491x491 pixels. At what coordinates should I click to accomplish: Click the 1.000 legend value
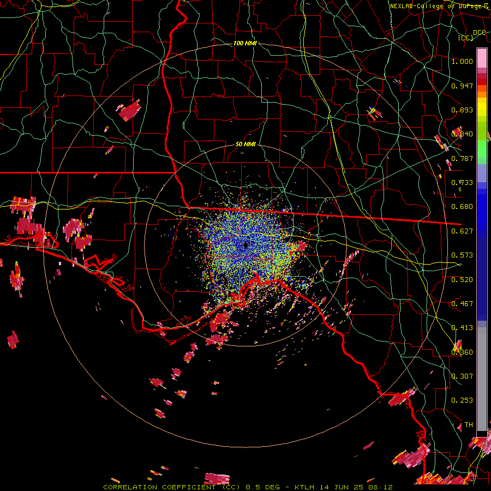pyautogui.click(x=462, y=61)
